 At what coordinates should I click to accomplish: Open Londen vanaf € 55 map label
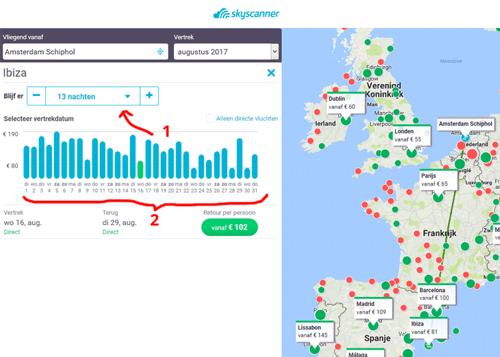[412, 135]
